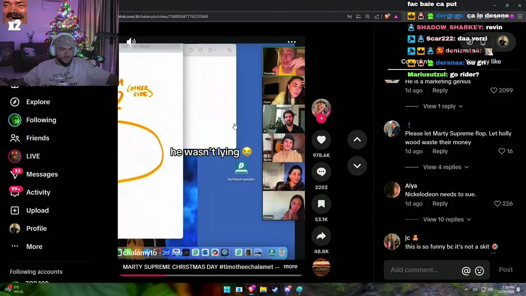
Task: Expand View 10 replies
Action: point(447,220)
